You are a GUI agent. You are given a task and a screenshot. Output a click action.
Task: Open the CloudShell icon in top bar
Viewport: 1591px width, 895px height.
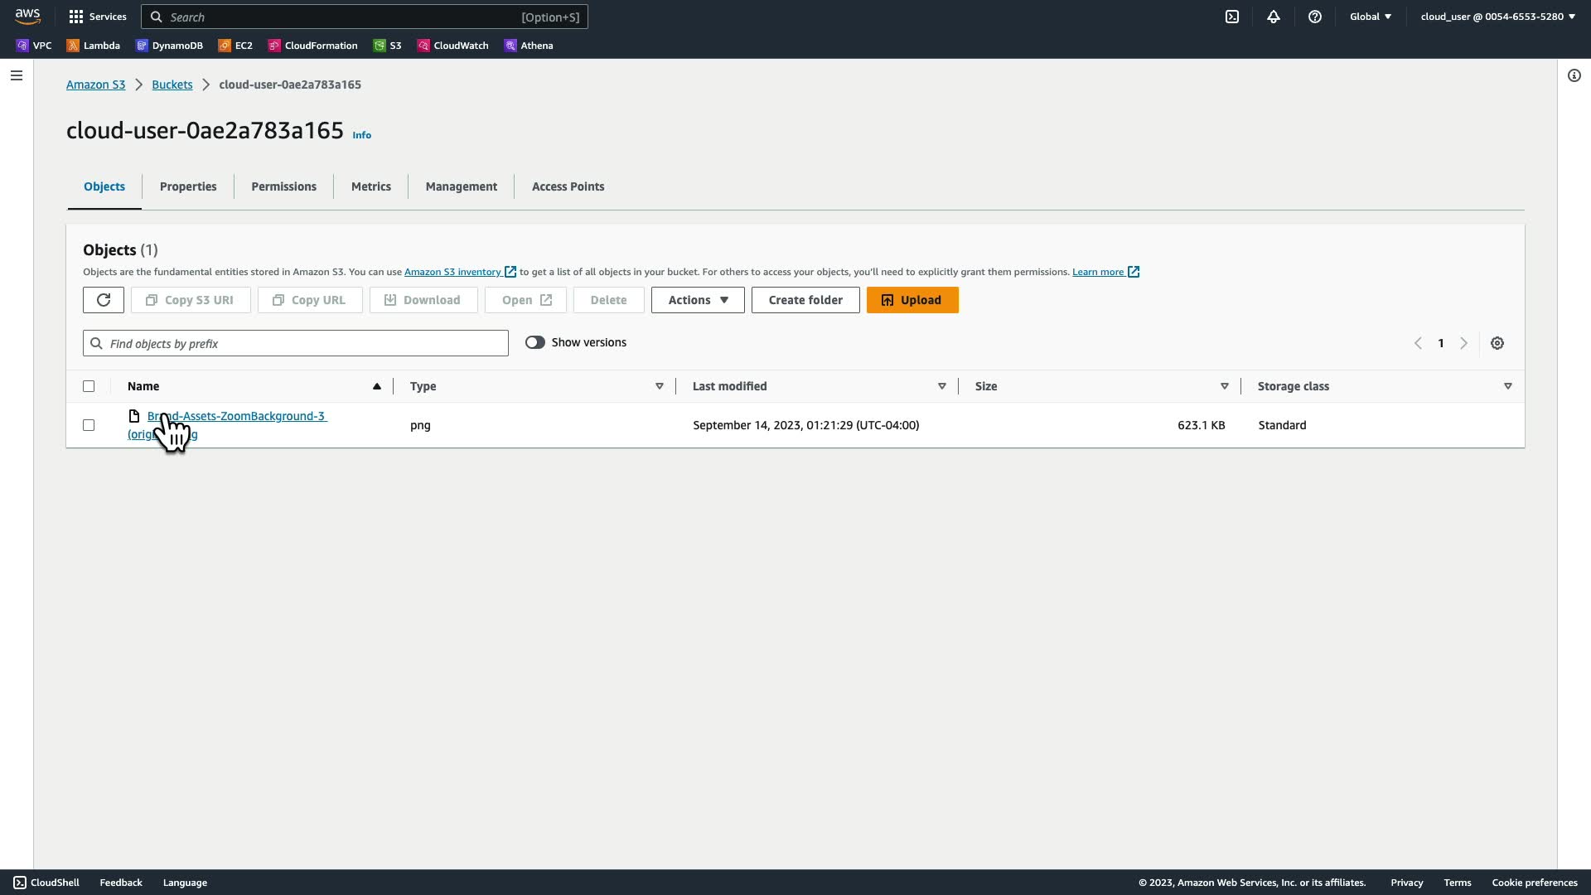tap(1232, 17)
